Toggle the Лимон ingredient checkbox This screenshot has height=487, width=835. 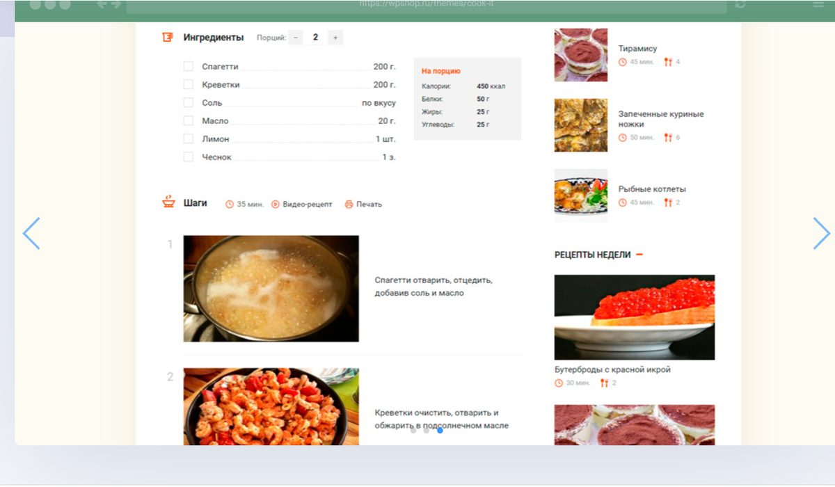click(188, 138)
